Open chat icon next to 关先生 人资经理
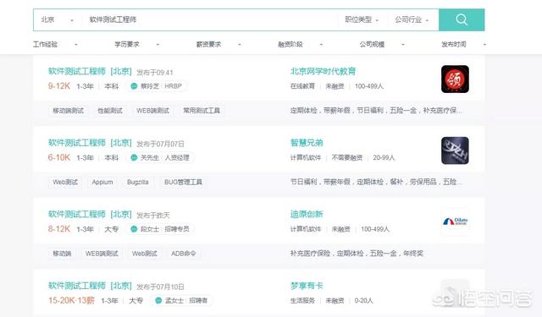Image resolution: width=542 pixels, height=317 pixels. point(134,157)
